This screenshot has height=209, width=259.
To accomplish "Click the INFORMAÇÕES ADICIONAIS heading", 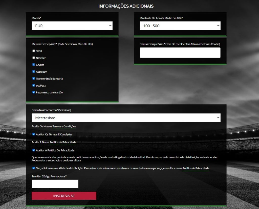I will click(x=126, y=6).
